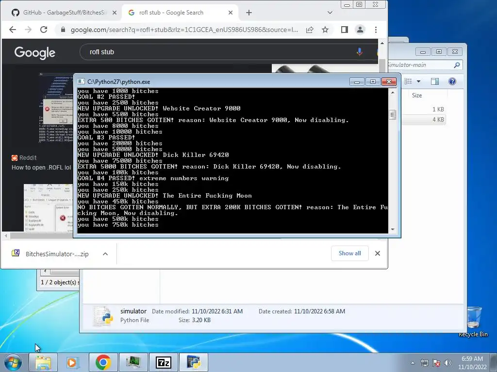Viewport: 497px width, 372px height.
Task: Open the Recycle Bin
Action: pyautogui.click(x=474, y=321)
